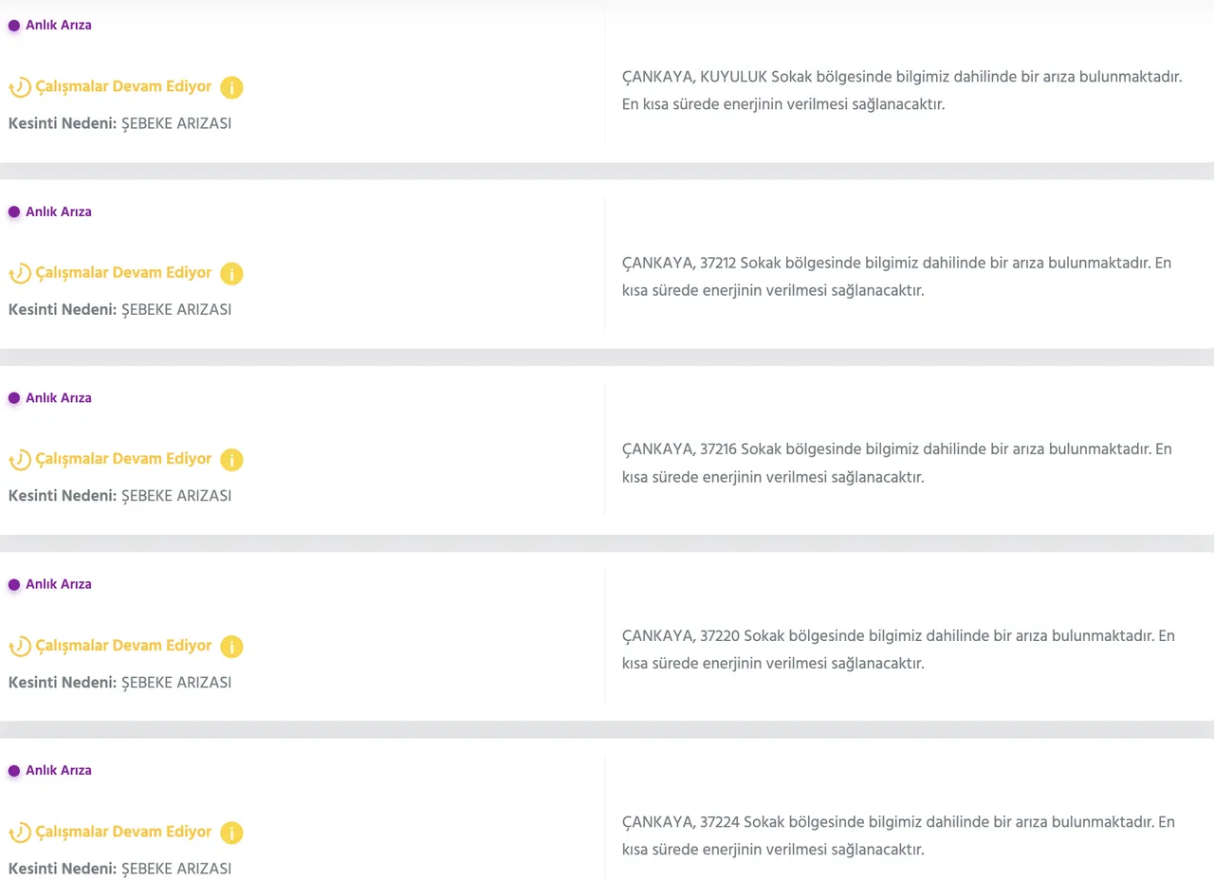Click "Anlık Arıza" label on 37212 Sokak card
The image size is (1214, 879).
click(x=59, y=211)
